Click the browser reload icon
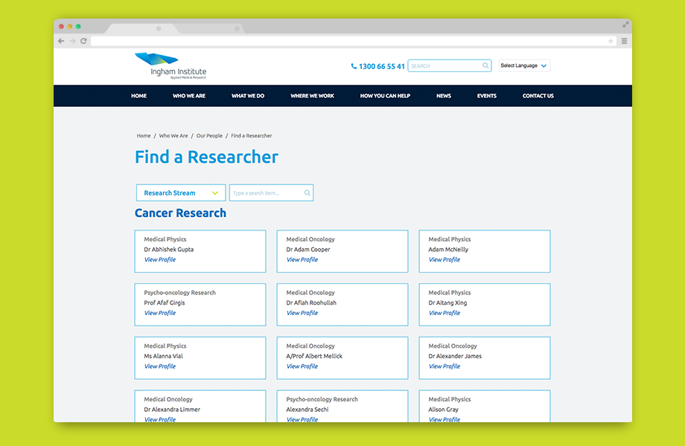Image resolution: width=685 pixels, height=446 pixels. click(x=83, y=41)
